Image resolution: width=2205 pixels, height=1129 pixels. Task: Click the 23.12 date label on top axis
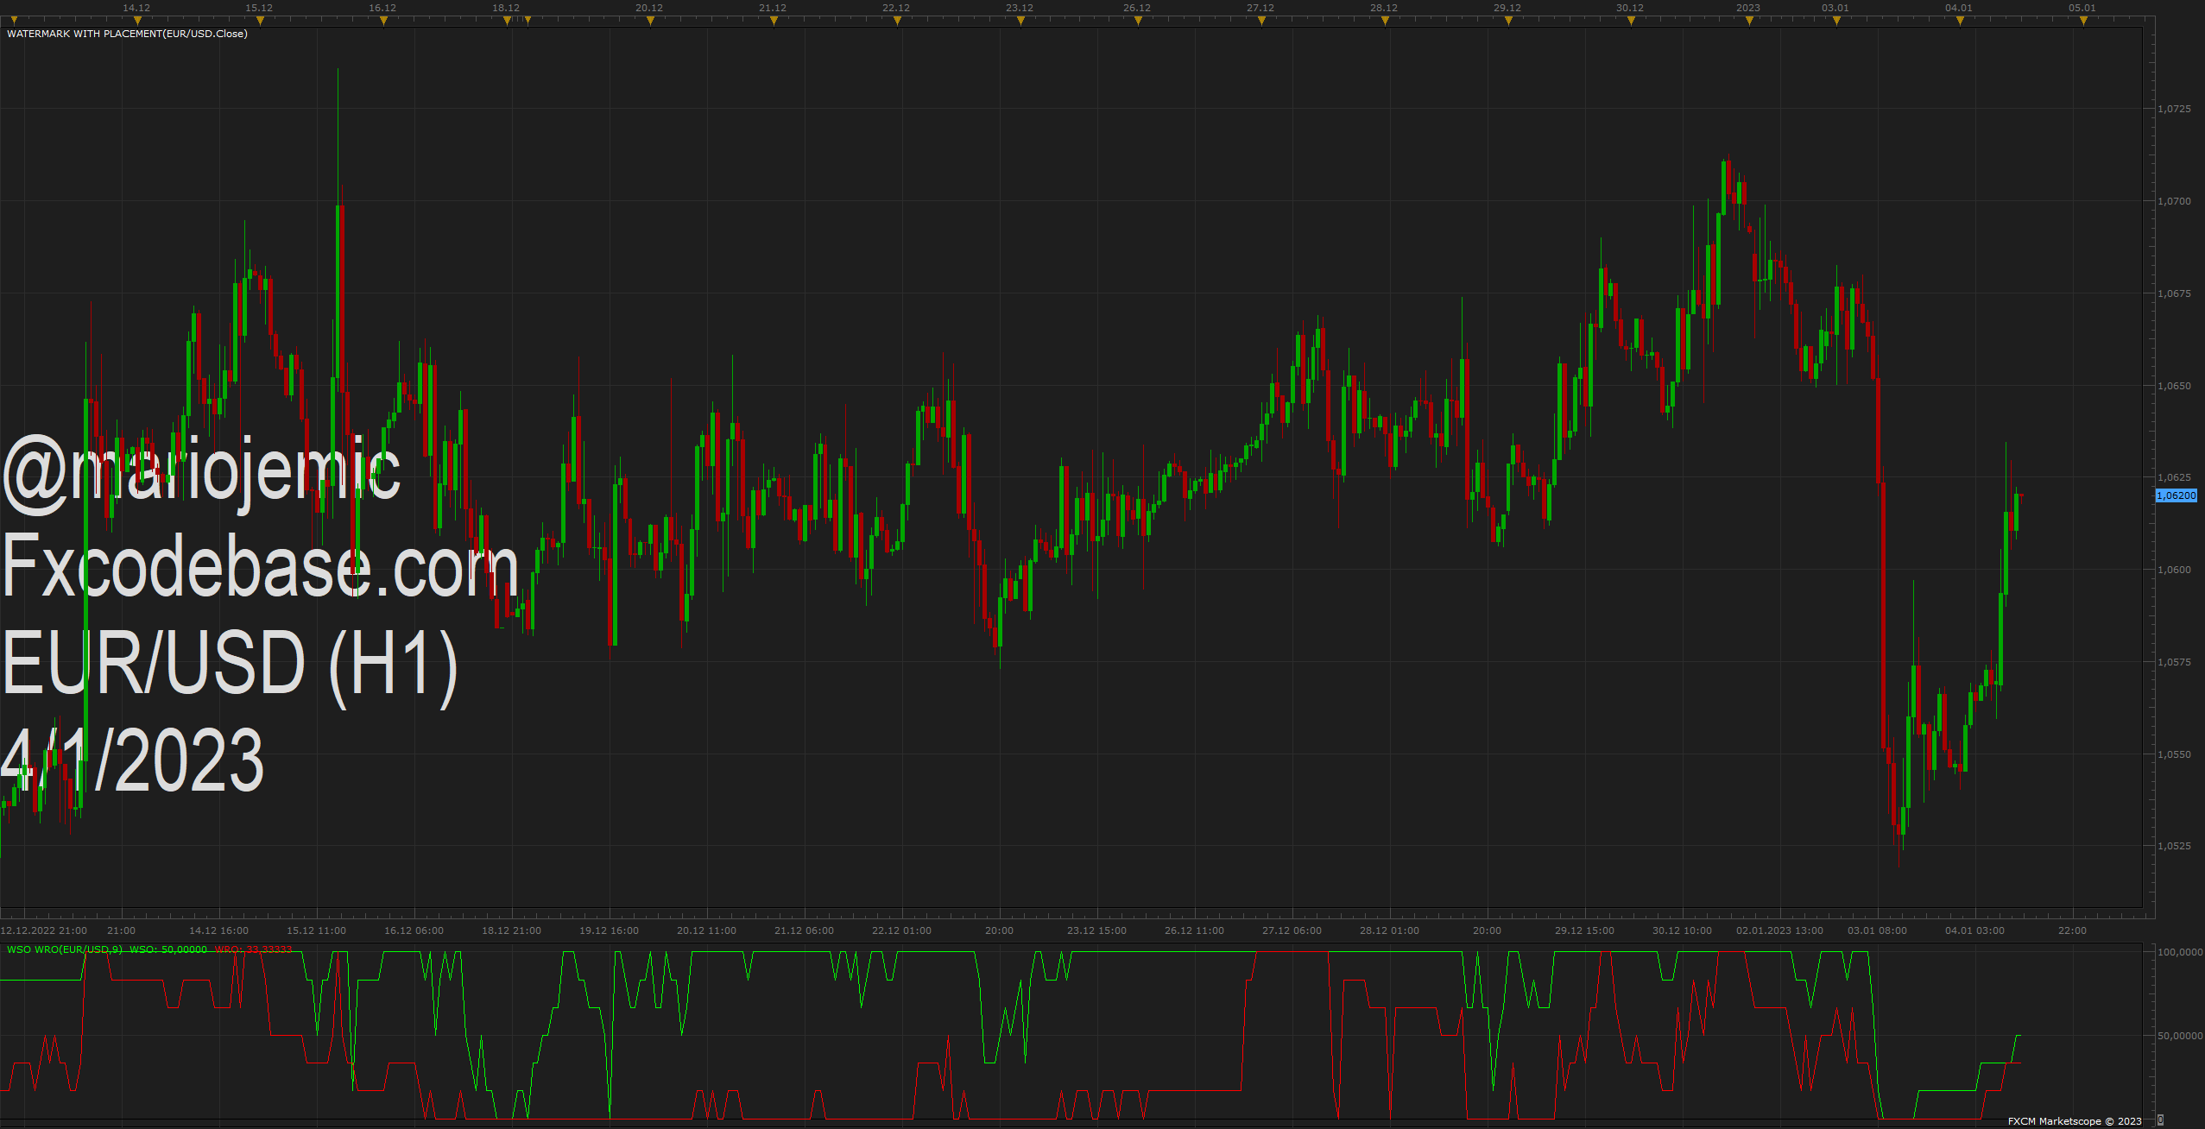(1020, 8)
